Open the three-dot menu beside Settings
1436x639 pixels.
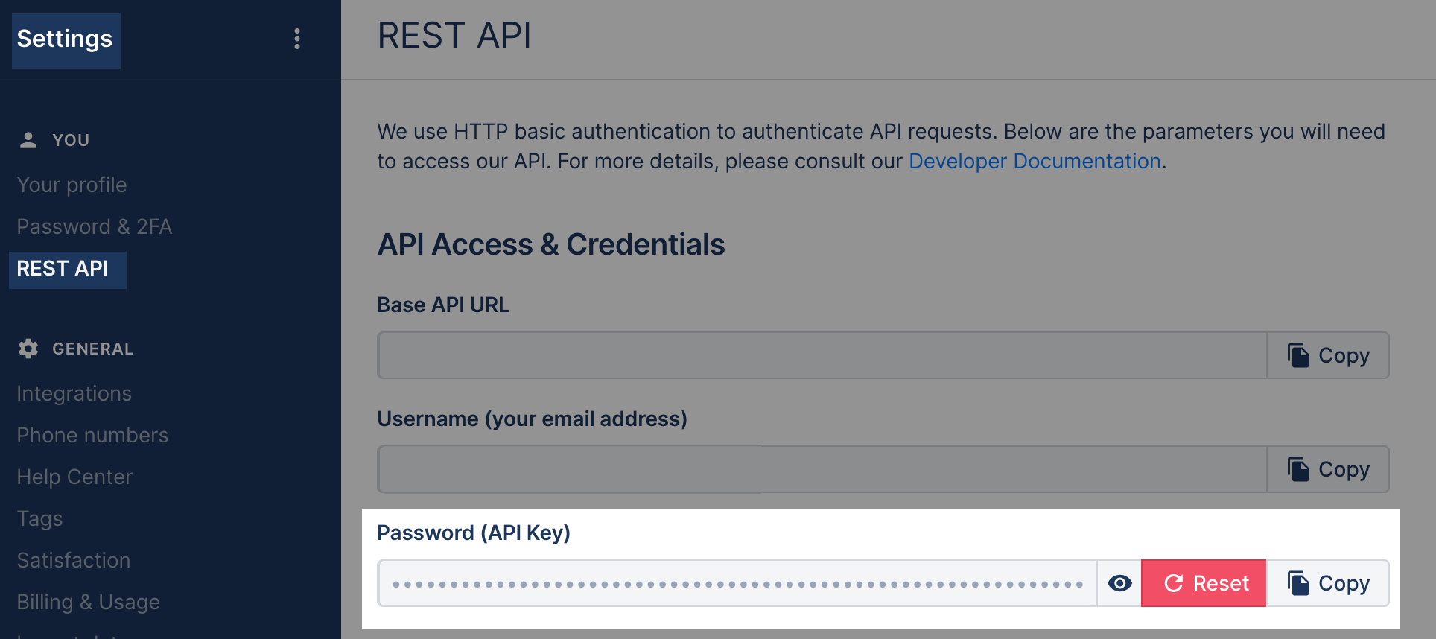click(297, 39)
